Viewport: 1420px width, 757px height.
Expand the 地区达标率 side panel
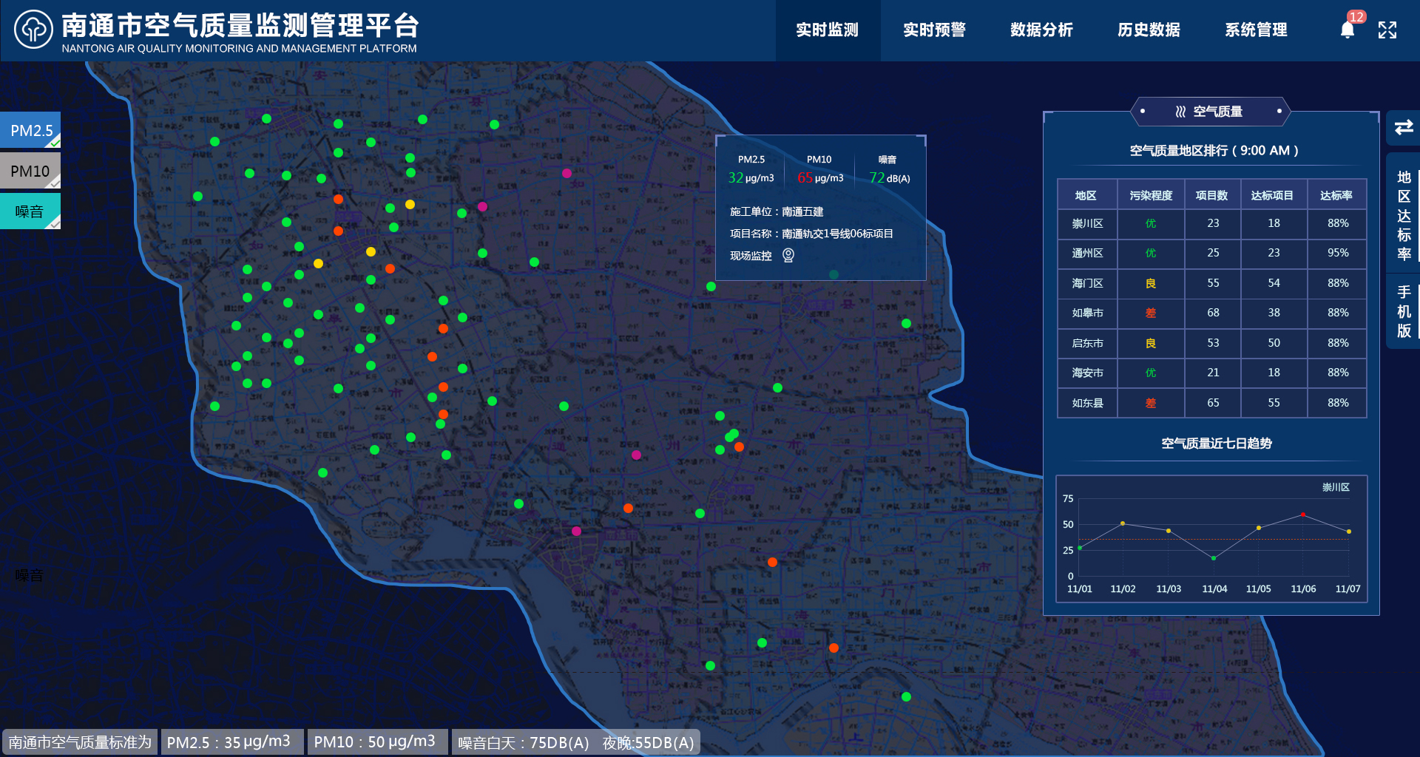click(x=1404, y=215)
